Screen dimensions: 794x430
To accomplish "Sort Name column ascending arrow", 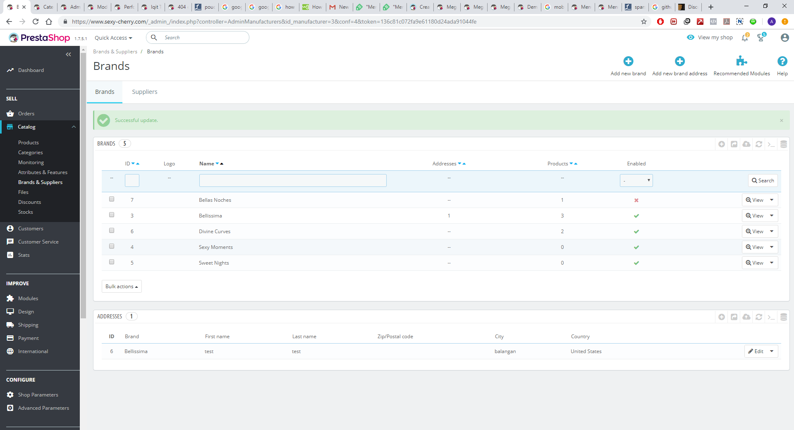I will coord(222,164).
